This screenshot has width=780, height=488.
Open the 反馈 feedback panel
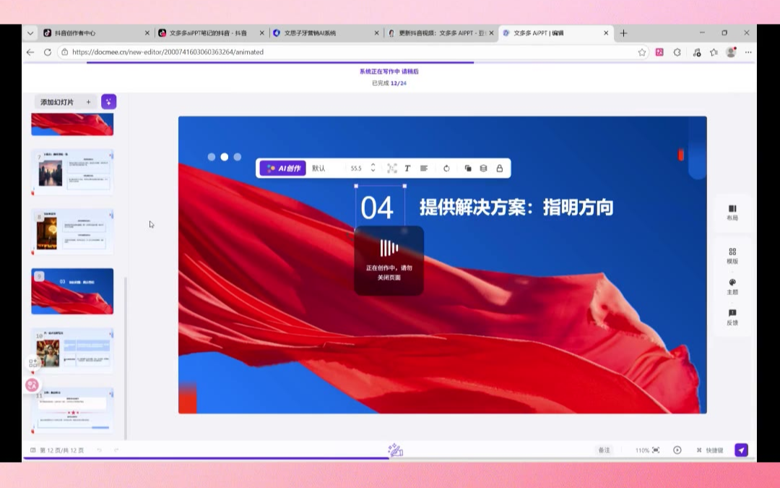pyautogui.click(x=732, y=317)
